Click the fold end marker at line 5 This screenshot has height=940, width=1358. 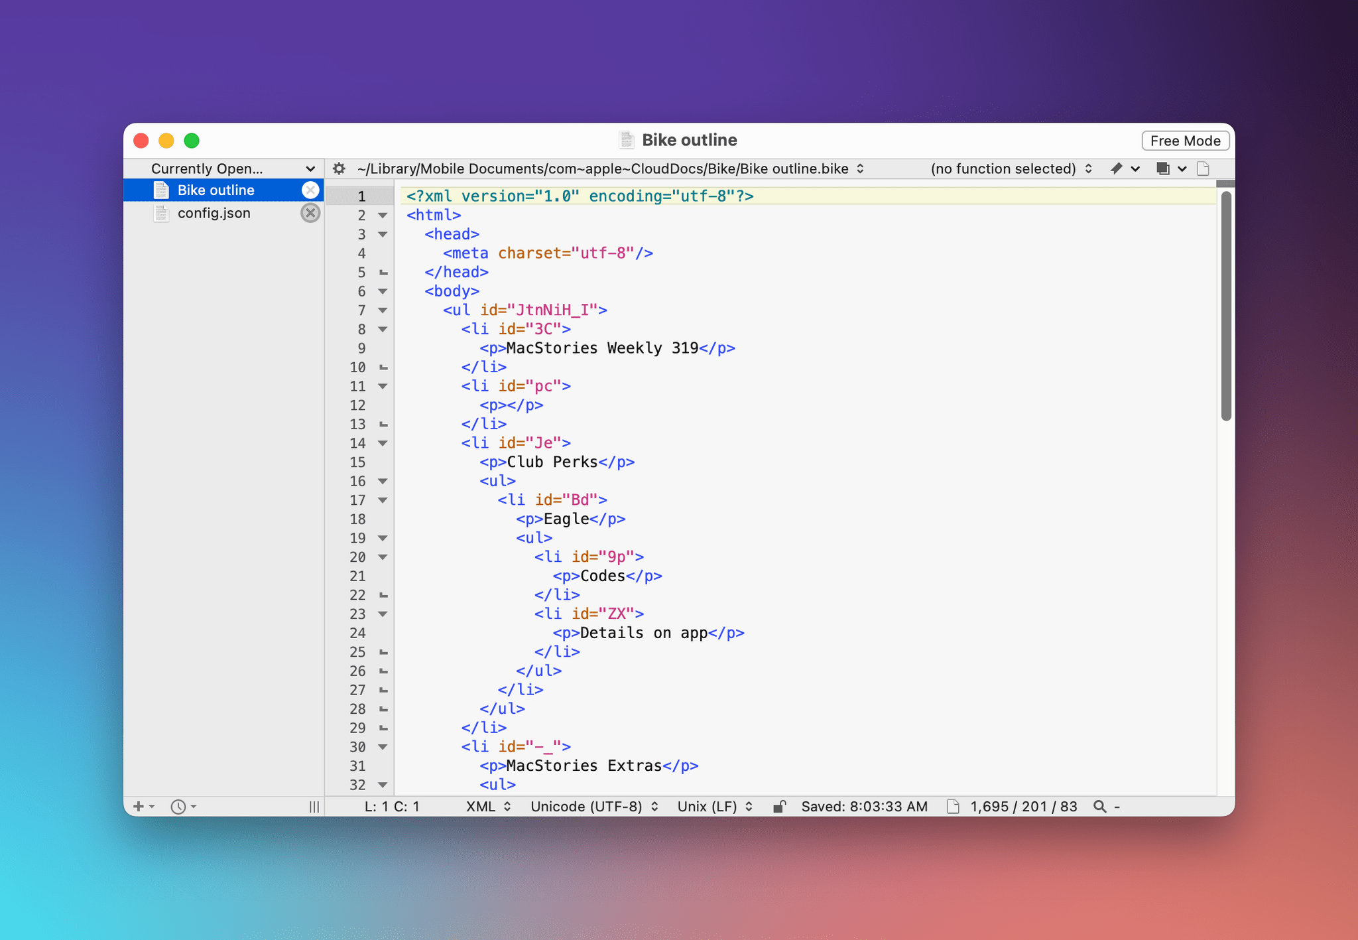(383, 273)
